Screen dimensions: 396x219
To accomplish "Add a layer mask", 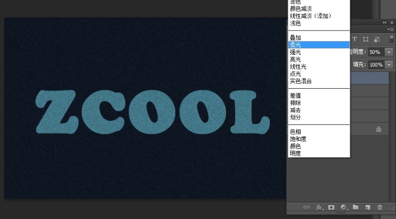I will (x=331, y=208).
